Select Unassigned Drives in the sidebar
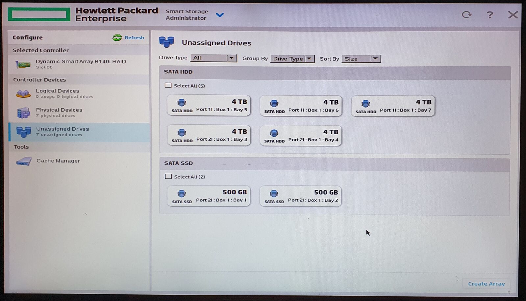Image resolution: width=526 pixels, height=301 pixels. pyautogui.click(x=79, y=132)
